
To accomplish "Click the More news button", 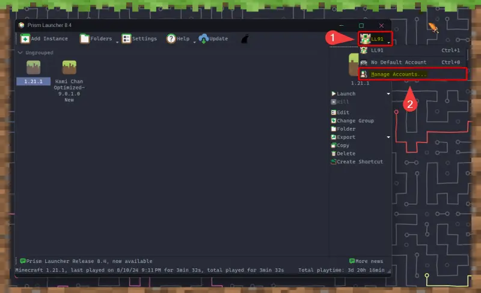I will [x=366, y=261].
